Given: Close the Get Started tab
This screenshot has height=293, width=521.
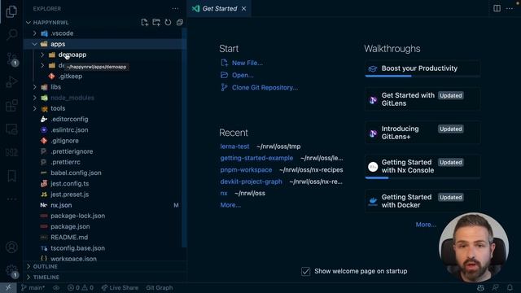Looking at the screenshot, I should [244, 9].
